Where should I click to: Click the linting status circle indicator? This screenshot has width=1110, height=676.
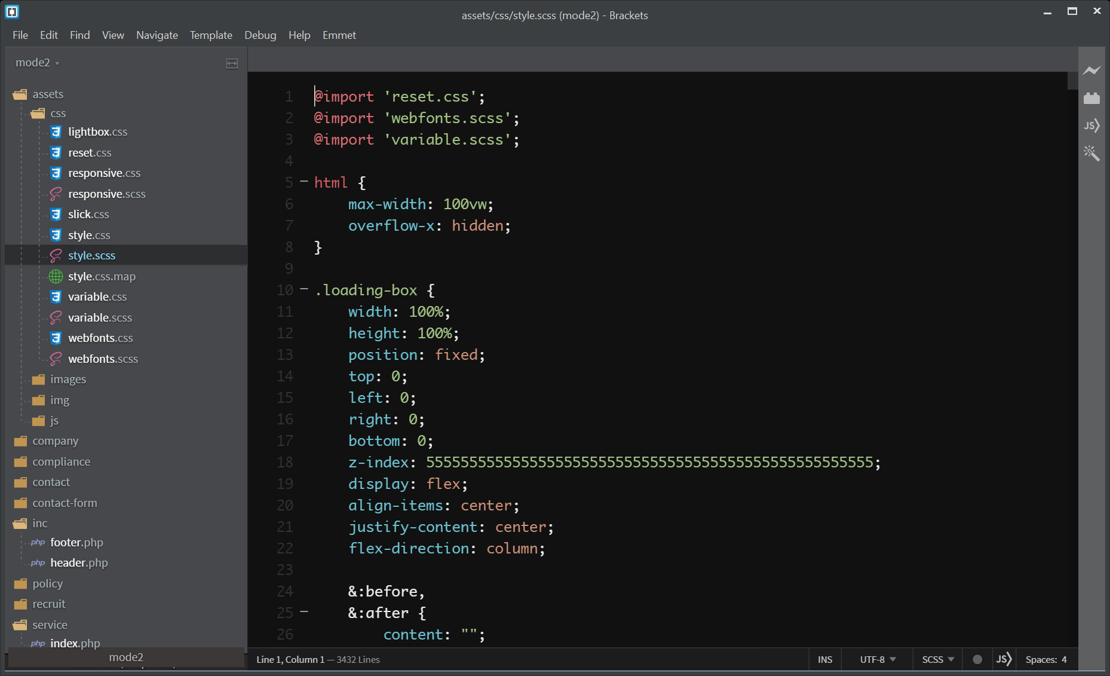977,659
